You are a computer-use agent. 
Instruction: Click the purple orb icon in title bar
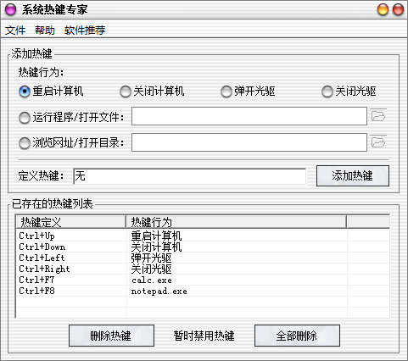(11, 9)
